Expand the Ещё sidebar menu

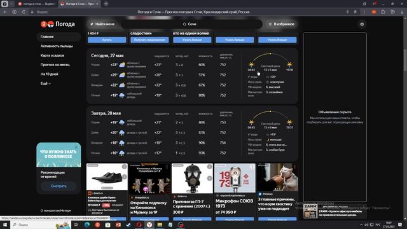coord(45,83)
